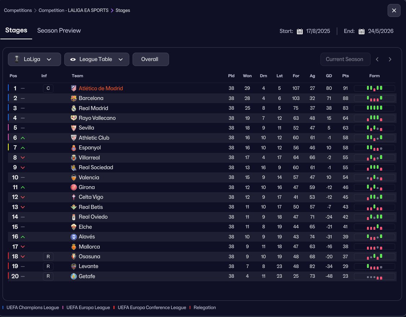Expand the League Table view dropdown
The image size is (406, 317).
pos(96,60)
